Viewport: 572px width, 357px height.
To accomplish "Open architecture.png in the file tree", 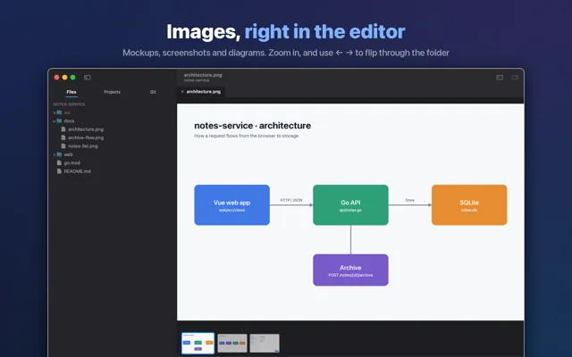I will pyautogui.click(x=86, y=129).
